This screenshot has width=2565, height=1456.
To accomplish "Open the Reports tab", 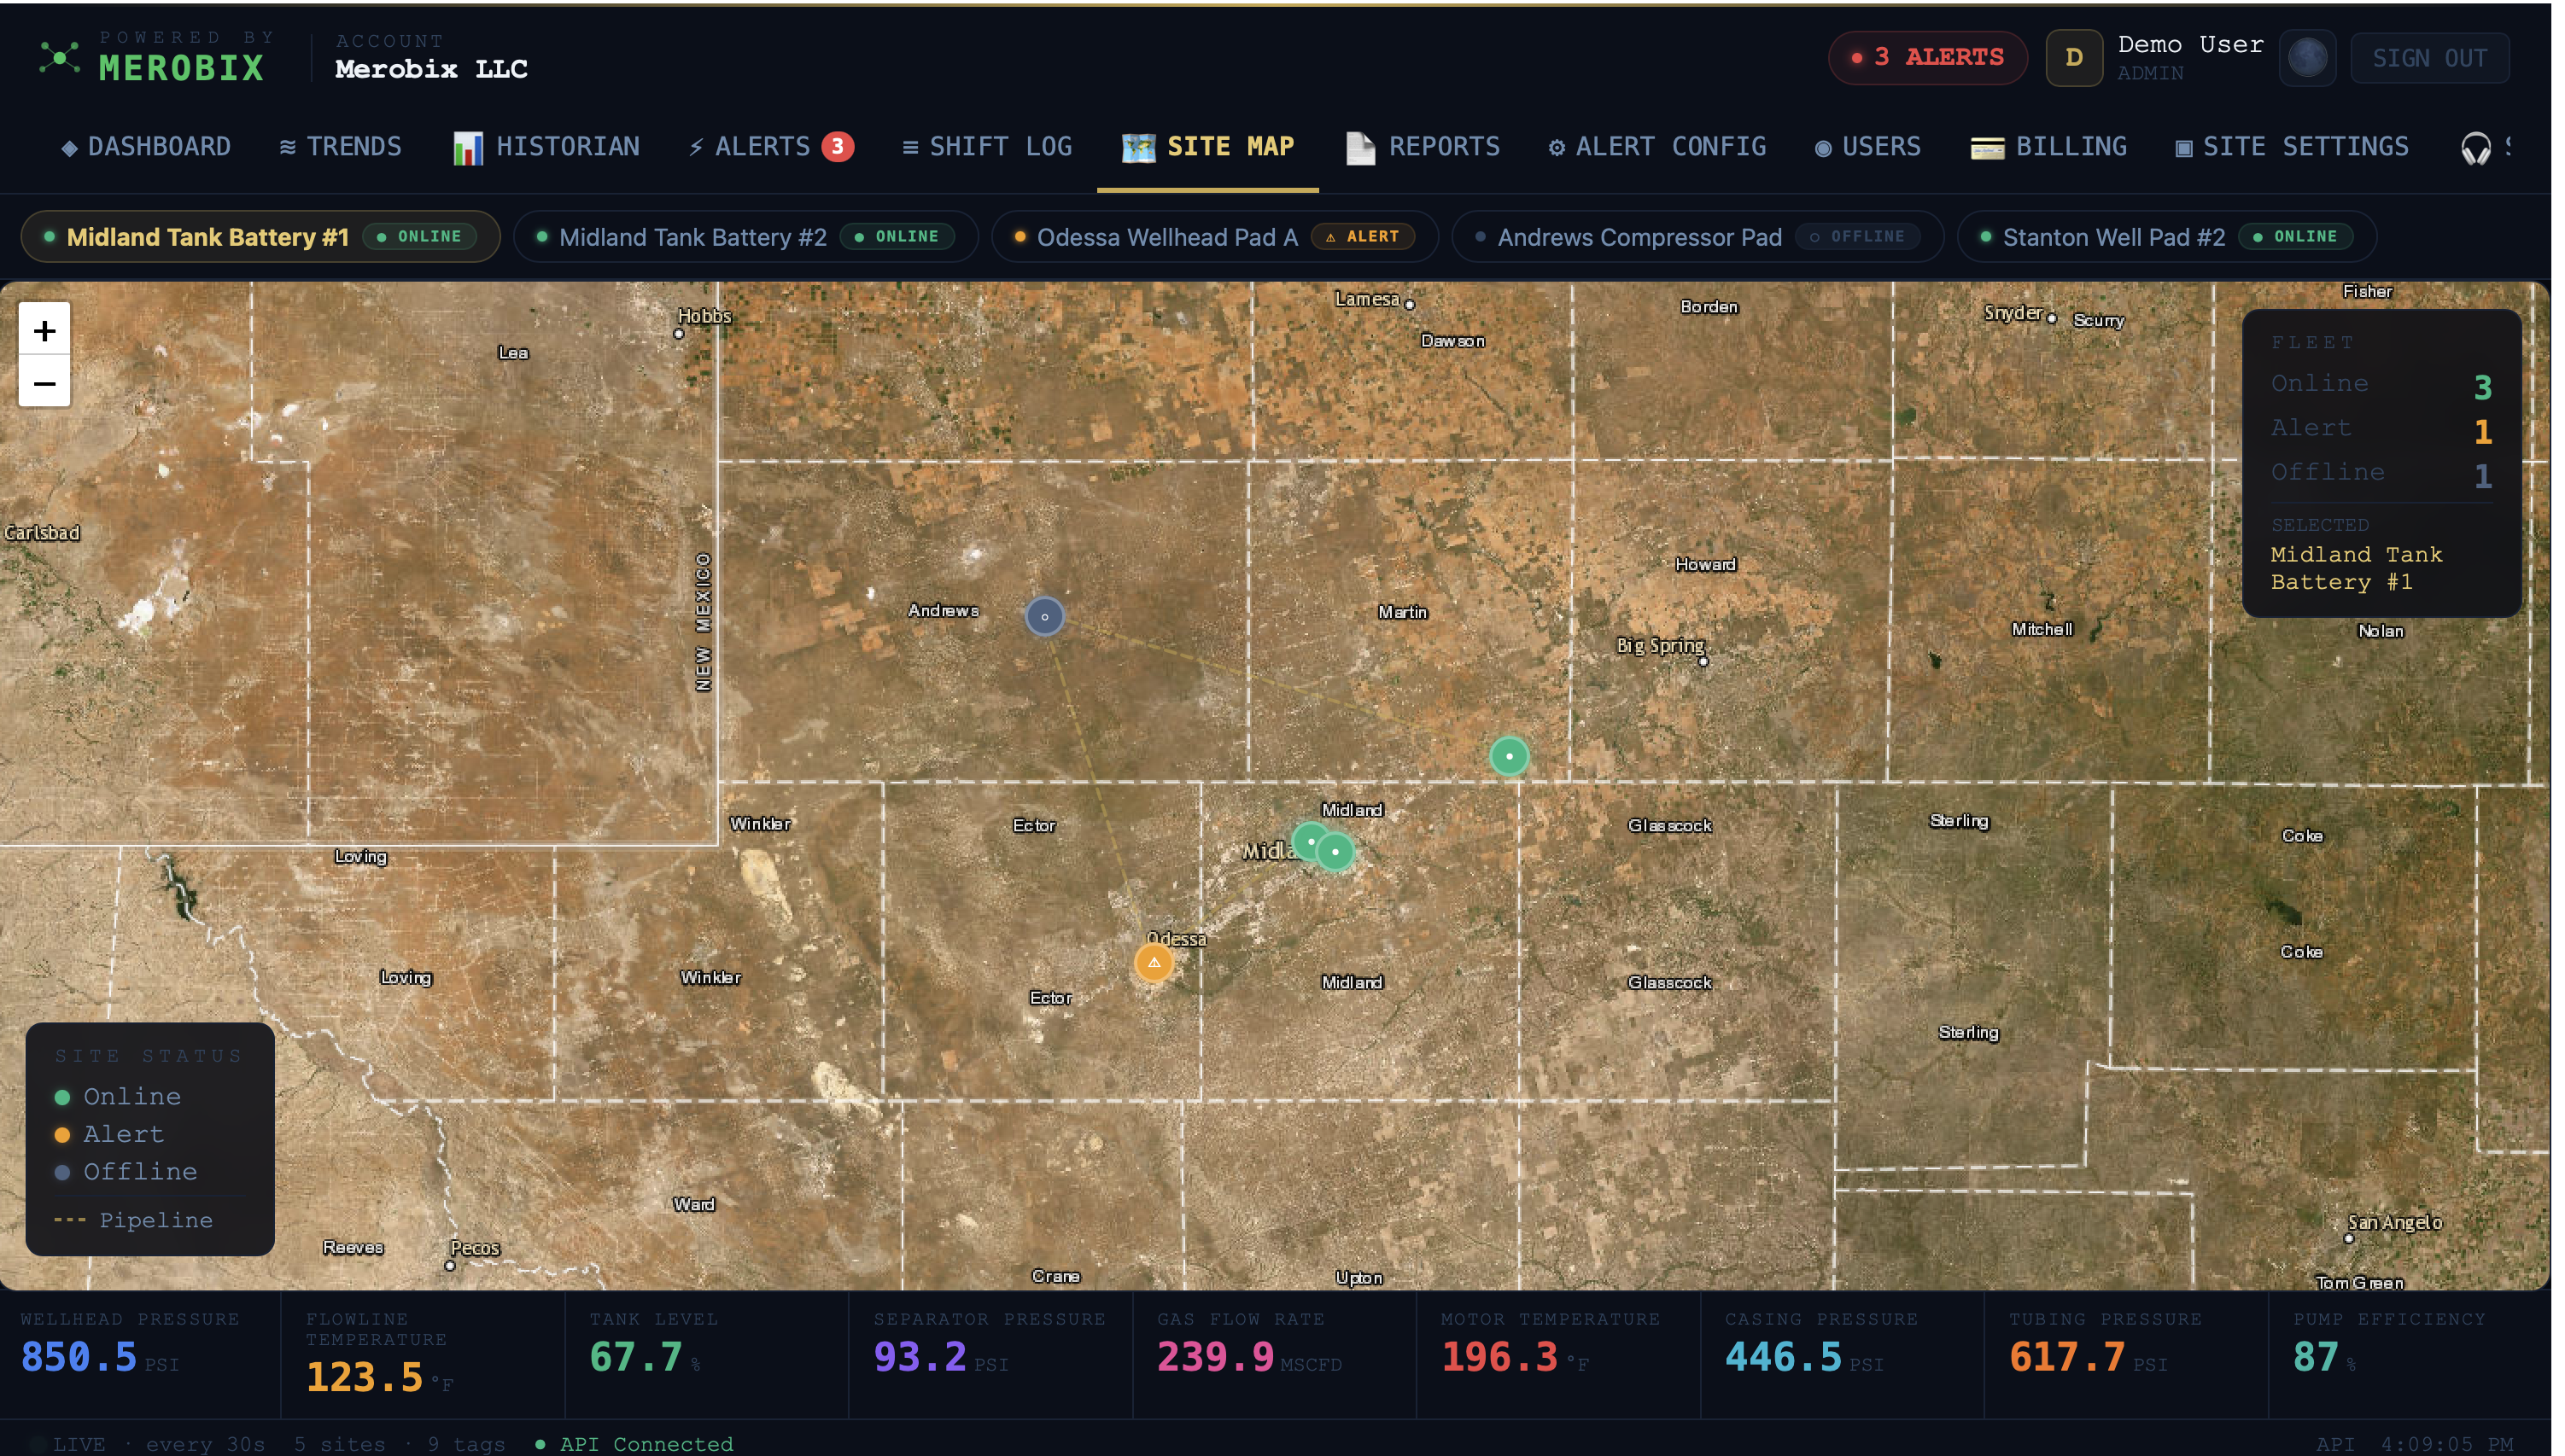I will pos(1423,147).
